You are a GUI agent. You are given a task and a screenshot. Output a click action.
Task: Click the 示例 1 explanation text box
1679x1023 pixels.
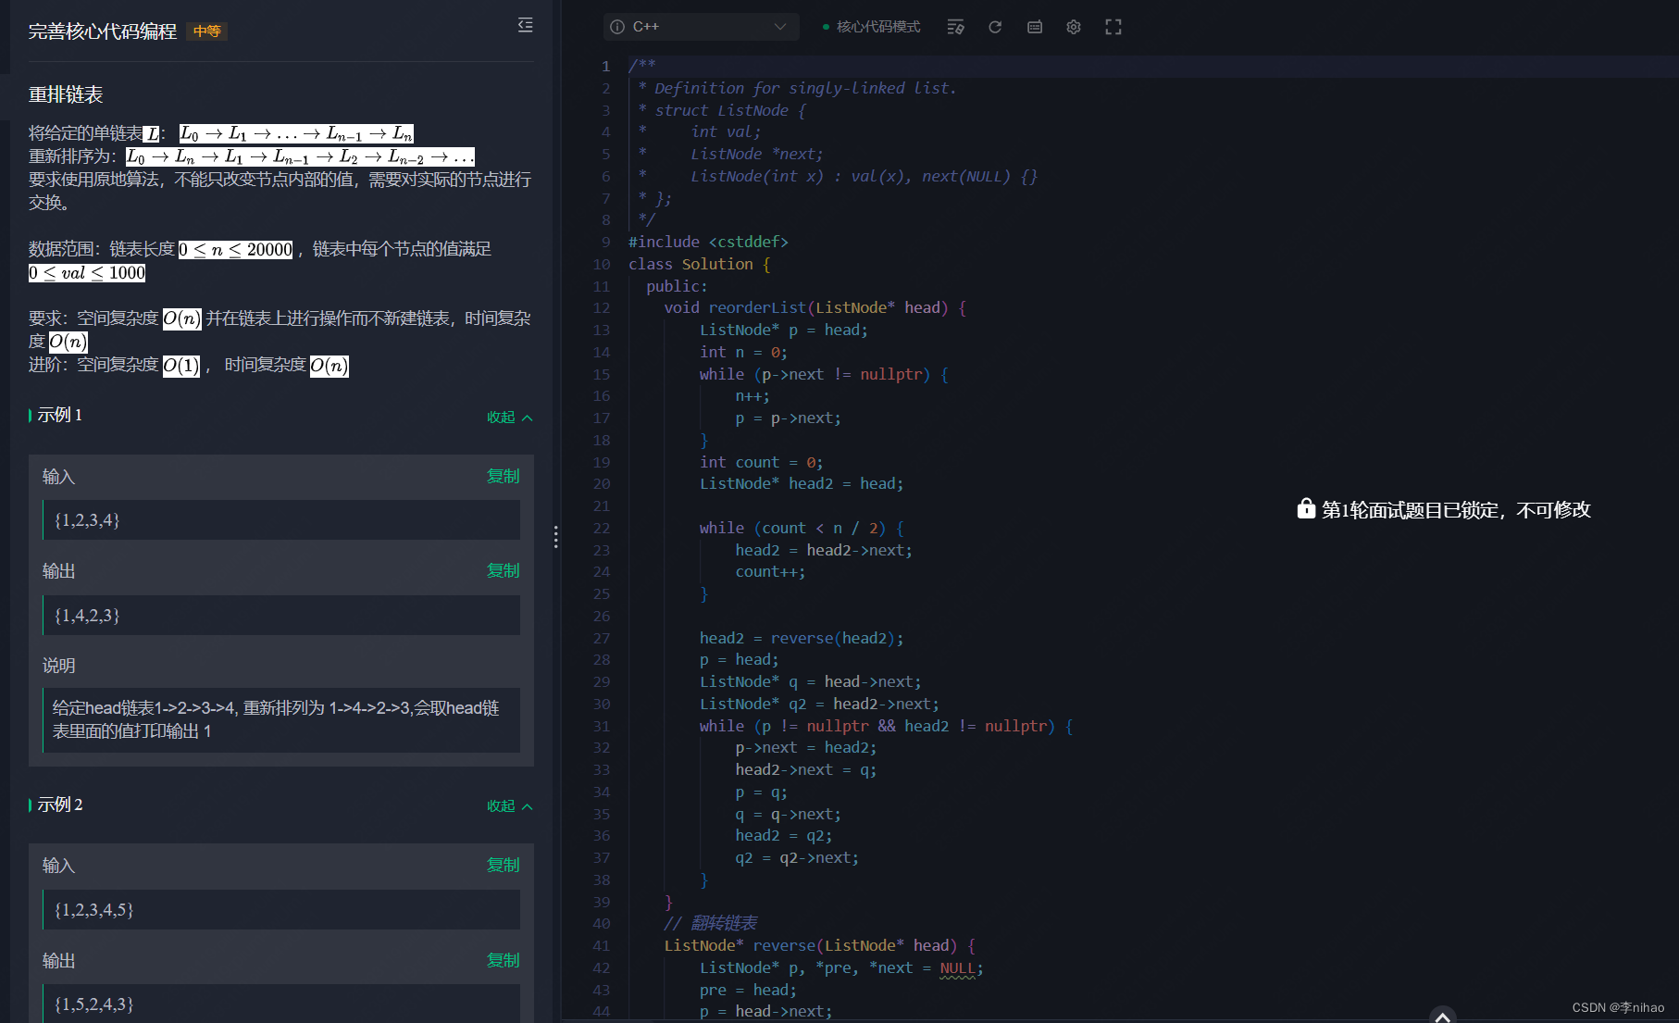[280, 719]
